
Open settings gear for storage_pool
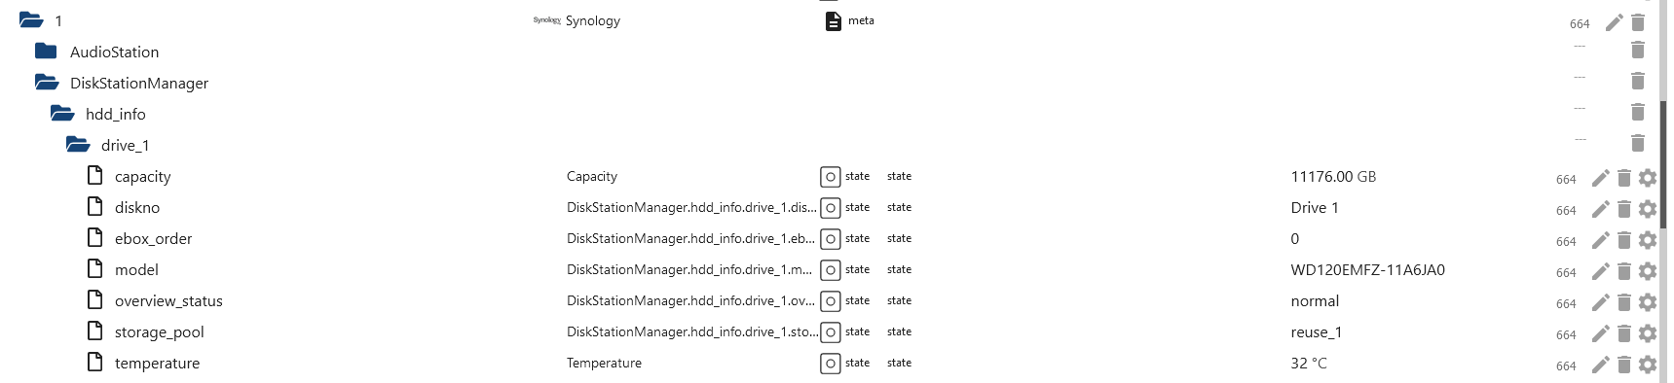1647,333
